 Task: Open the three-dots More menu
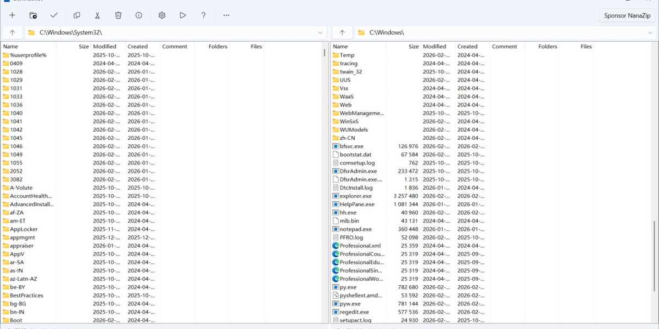click(x=226, y=15)
